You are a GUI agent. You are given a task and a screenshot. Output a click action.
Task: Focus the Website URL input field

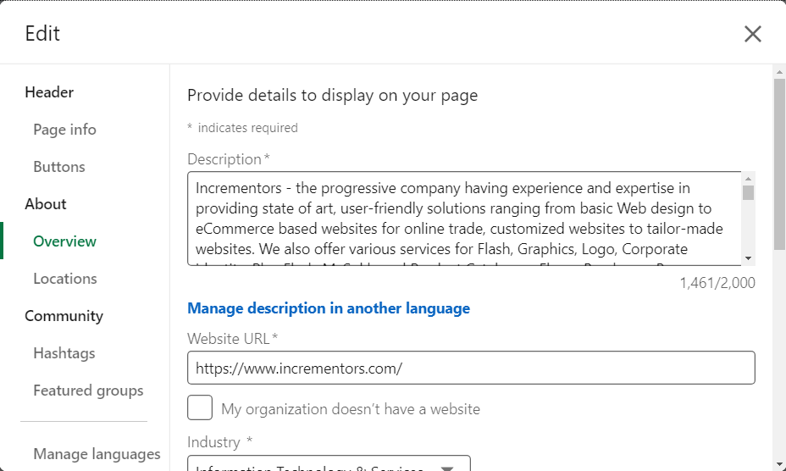pyautogui.click(x=471, y=368)
